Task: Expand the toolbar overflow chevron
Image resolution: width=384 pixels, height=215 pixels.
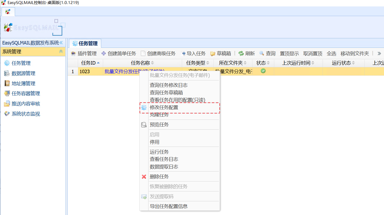Action: coord(379,53)
